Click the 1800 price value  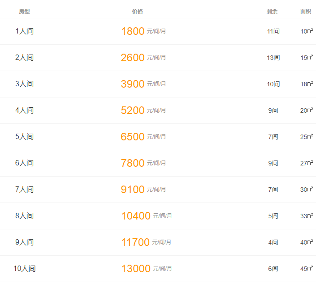click(133, 31)
